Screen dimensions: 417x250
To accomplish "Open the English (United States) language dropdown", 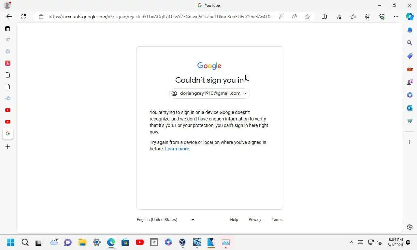I will [165, 220].
